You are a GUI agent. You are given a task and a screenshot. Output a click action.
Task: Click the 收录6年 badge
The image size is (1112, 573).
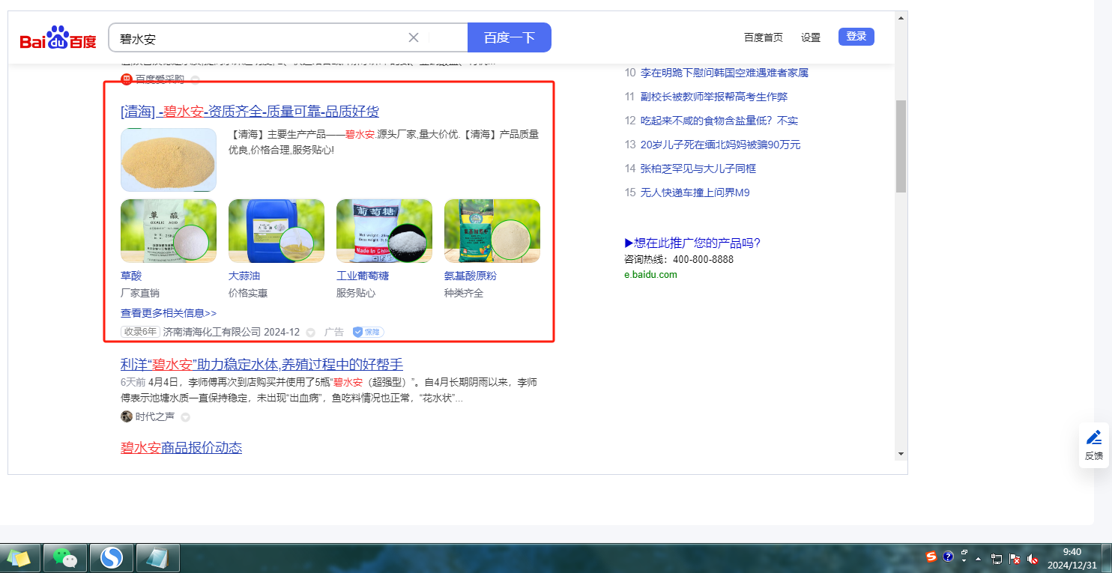(141, 332)
